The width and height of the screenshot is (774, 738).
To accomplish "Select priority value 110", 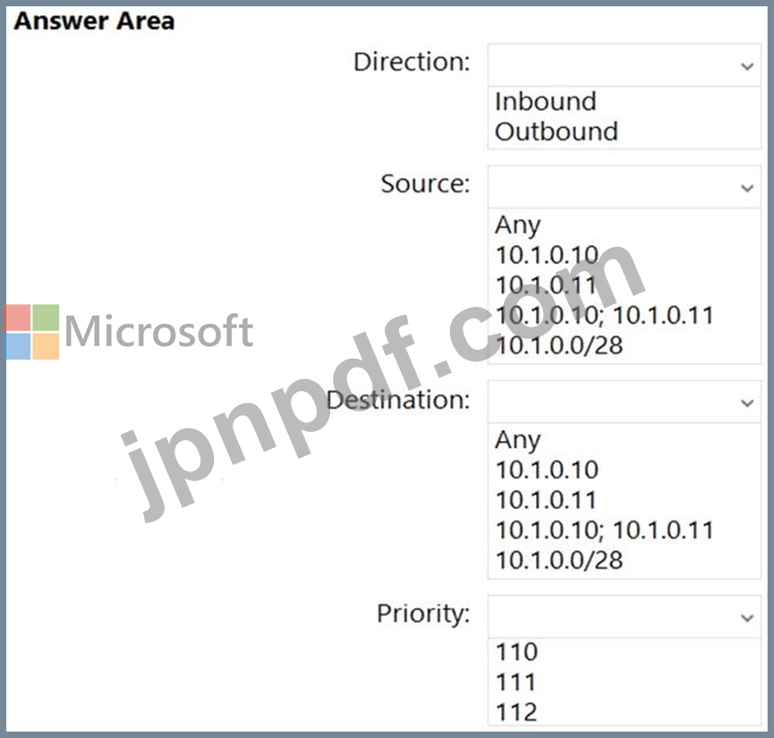I will [x=515, y=652].
